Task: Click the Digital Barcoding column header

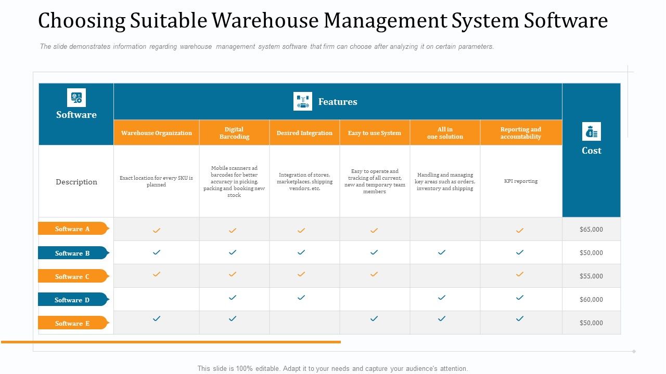Action: (x=234, y=133)
